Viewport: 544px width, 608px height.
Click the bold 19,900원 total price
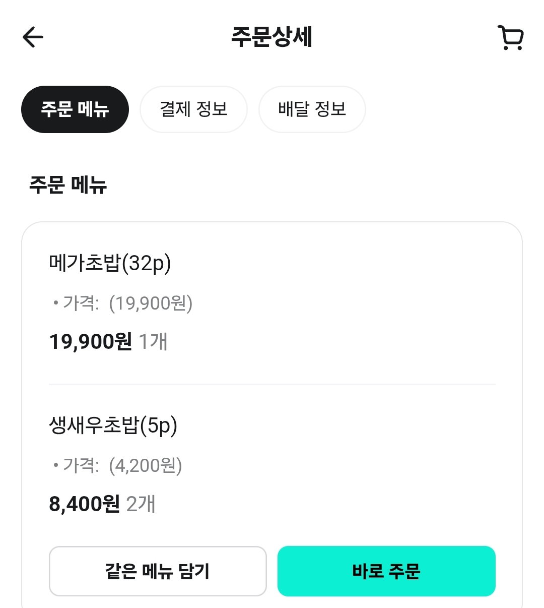click(x=91, y=342)
